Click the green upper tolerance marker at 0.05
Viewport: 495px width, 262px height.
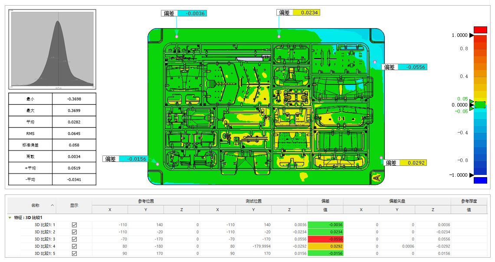click(472, 101)
